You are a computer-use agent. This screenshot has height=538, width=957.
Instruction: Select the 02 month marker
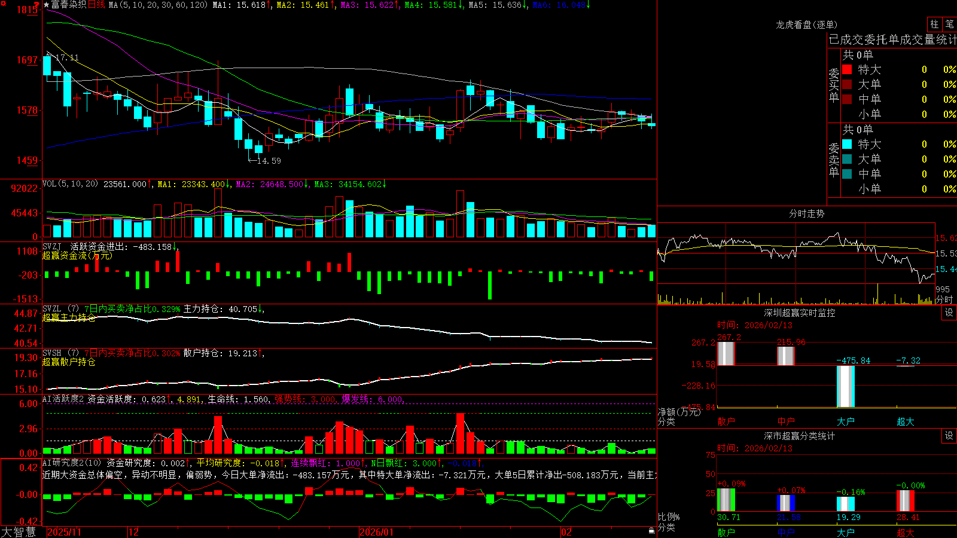(x=566, y=532)
